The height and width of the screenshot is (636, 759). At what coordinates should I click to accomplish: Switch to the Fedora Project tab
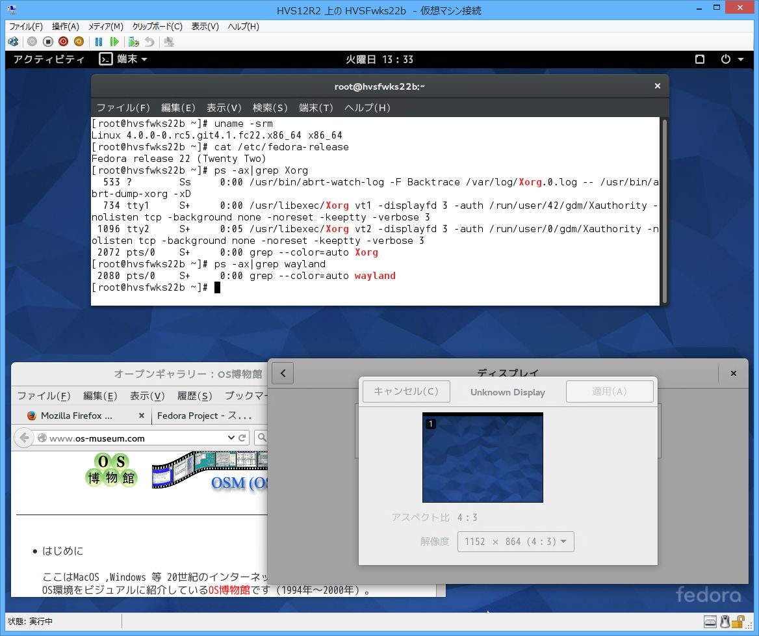(200, 416)
